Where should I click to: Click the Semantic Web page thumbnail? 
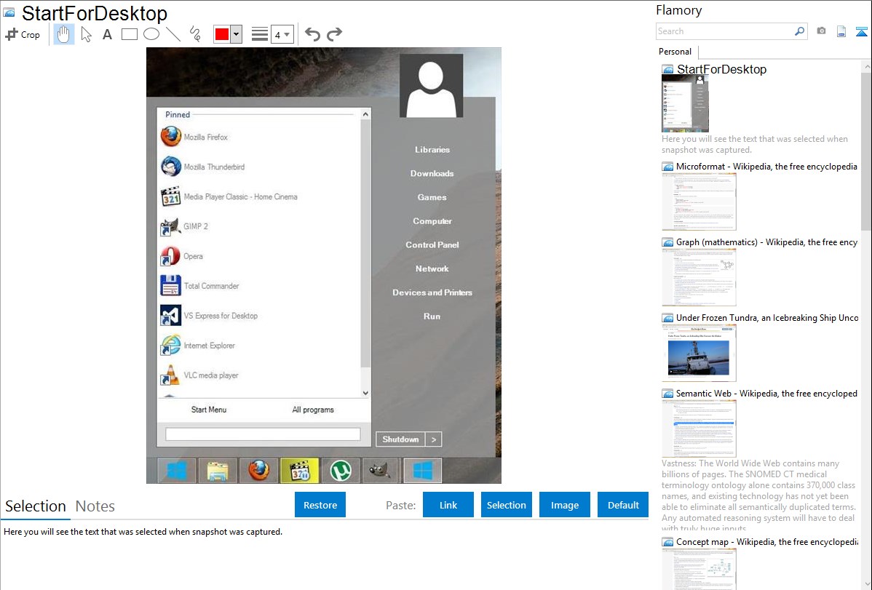699,428
